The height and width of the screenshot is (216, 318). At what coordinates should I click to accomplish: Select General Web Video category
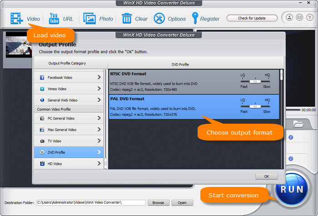(x=69, y=100)
